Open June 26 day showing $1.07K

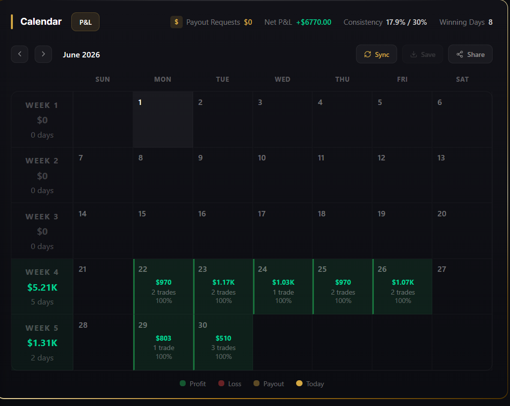tap(403, 287)
